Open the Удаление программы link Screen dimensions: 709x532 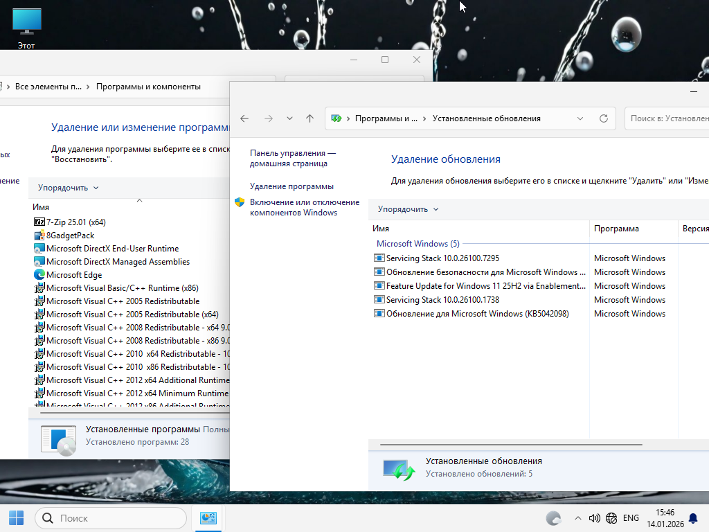coord(291,186)
